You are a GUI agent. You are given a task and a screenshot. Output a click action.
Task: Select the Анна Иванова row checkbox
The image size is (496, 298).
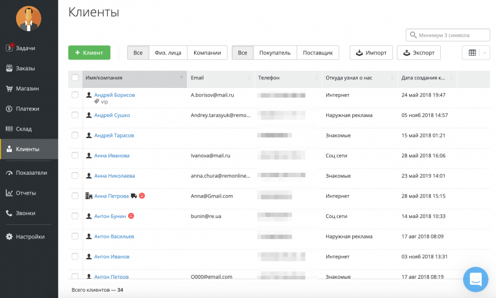point(75,156)
